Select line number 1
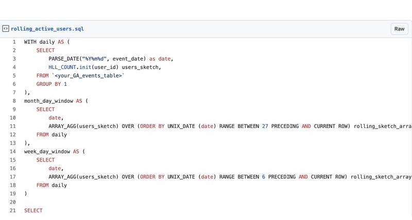The width and height of the screenshot is (412, 220). tap(14, 42)
